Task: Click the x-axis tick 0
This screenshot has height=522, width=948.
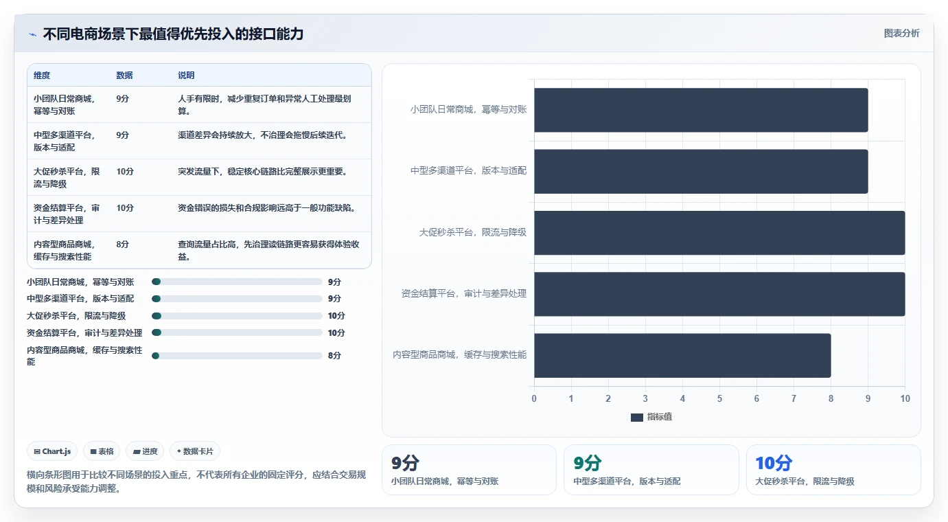Action: point(534,398)
